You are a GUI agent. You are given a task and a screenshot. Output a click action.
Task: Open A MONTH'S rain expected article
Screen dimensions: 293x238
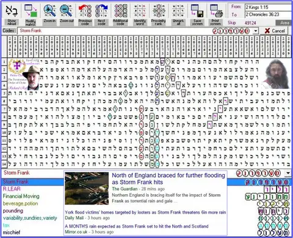(137, 226)
